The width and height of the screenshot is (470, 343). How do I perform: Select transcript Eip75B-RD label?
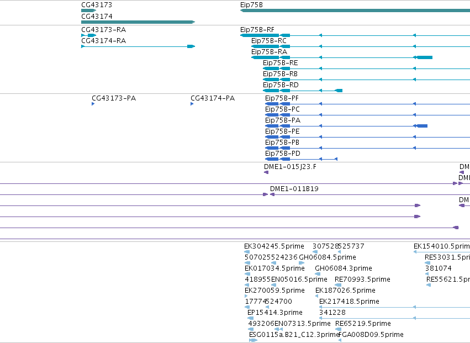tap(281, 85)
